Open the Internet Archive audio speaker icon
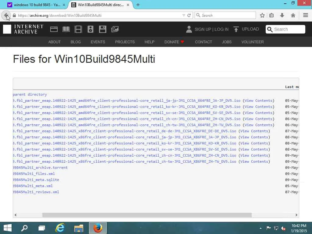The image size is (312, 234). [x=90, y=29]
